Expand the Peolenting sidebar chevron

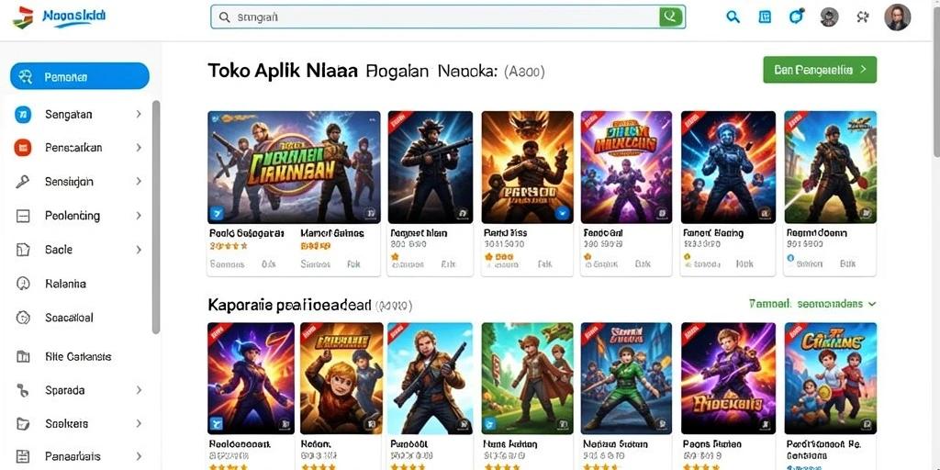[139, 215]
